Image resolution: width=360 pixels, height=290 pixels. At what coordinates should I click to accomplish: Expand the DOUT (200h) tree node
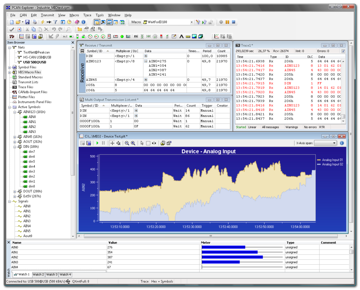pyautogui.click(x=15, y=191)
